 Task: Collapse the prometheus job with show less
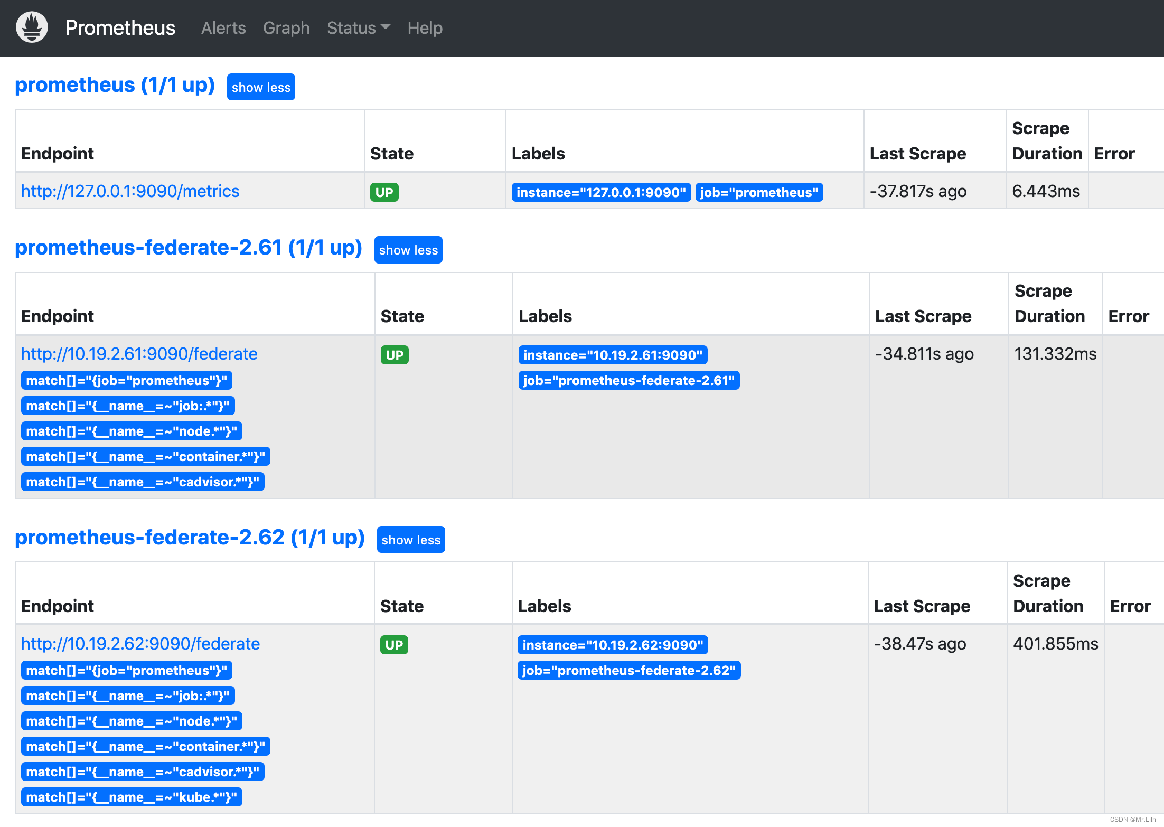pyautogui.click(x=261, y=87)
